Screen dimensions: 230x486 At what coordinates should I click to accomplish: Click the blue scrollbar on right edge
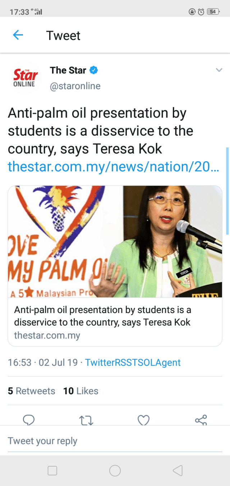point(227,191)
